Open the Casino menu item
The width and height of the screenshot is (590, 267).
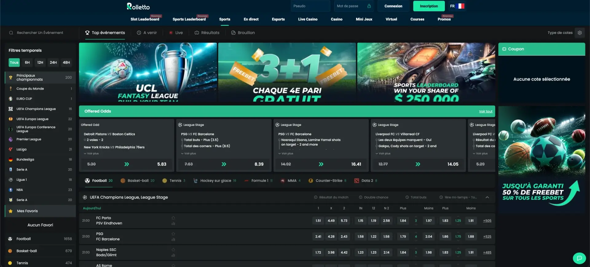point(336,19)
